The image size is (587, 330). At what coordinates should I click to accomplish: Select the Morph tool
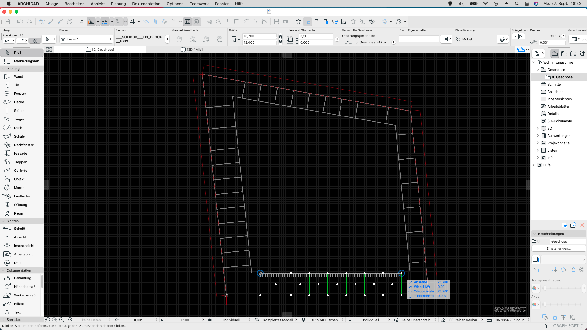[19, 188]
